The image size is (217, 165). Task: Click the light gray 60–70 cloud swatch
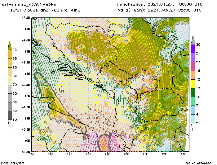[x=10, y=89]
